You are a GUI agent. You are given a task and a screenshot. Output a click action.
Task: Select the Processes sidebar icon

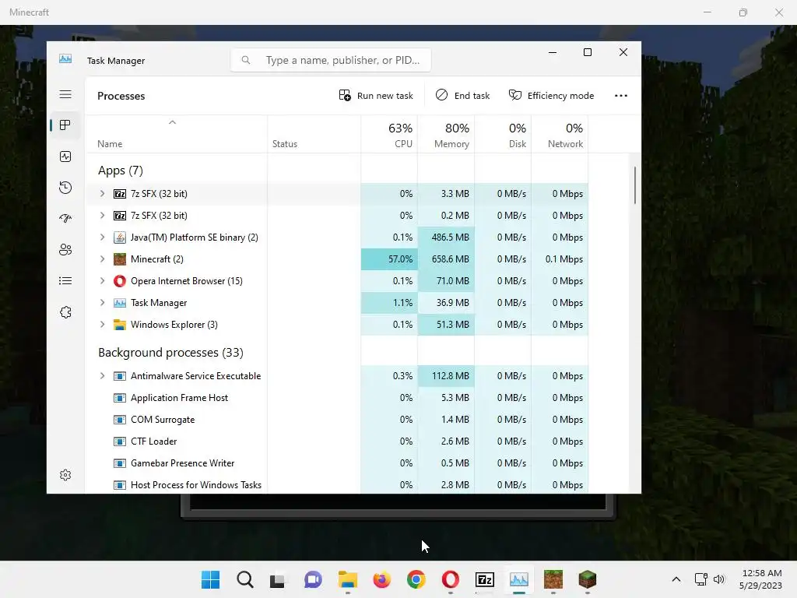coord(65,125)
